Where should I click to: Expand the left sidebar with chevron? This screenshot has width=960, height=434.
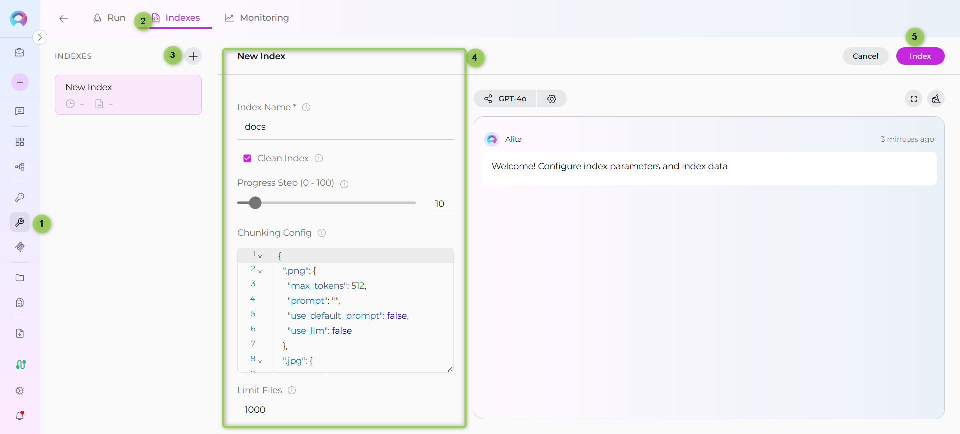[x=40, y=37]
